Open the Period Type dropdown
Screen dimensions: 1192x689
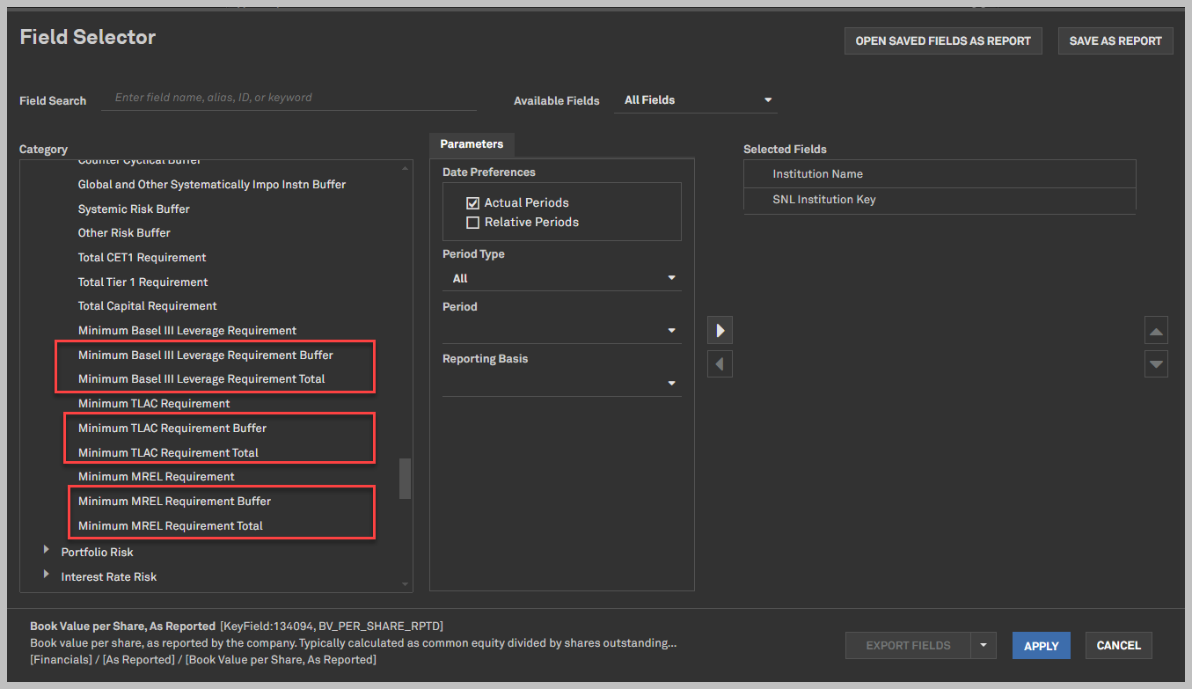tap(561, 279)
